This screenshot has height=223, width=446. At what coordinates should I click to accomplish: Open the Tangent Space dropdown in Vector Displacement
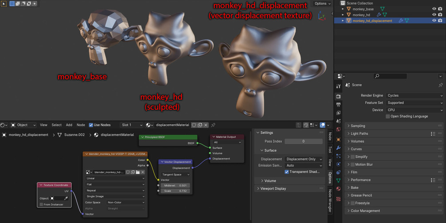click(x=175, y=175)
